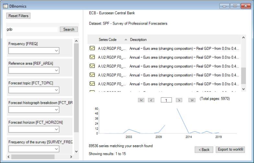Go to the previous results page
This screenshot has height=163, width=254.
(x=151, y=100)
